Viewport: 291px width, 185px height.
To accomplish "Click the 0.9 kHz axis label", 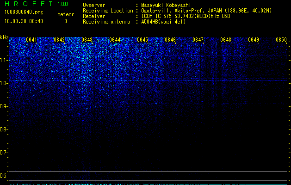I will click(4, 106).
